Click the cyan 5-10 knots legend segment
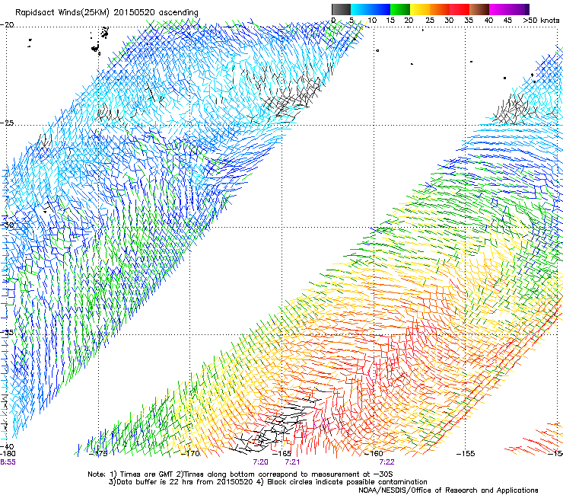Viewport: 563px width, 495px height. (x=361, y=9)
